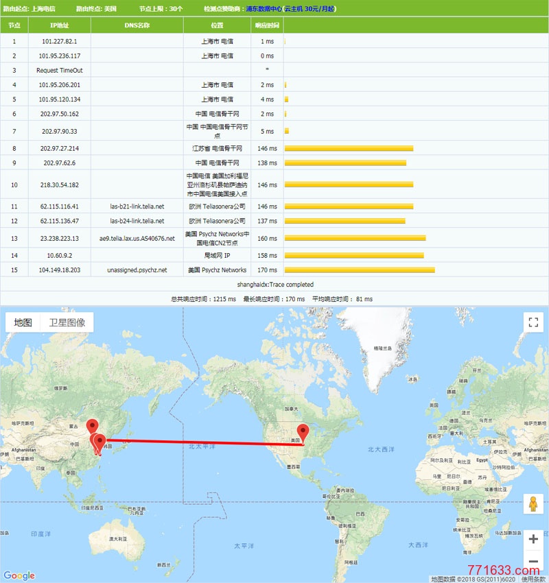Select IP address 202.97.62.6
549x583 pixels.
pyautogui.click(x=60, y=163)
